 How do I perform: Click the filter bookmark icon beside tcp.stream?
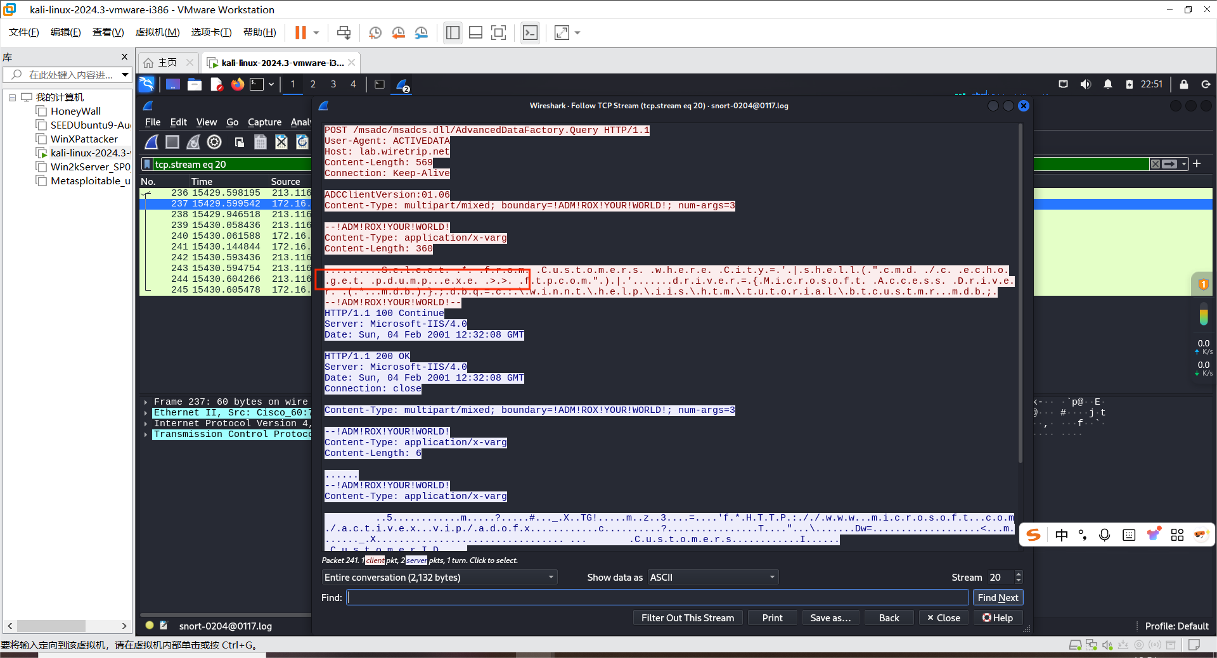click(x=147, y=164)
